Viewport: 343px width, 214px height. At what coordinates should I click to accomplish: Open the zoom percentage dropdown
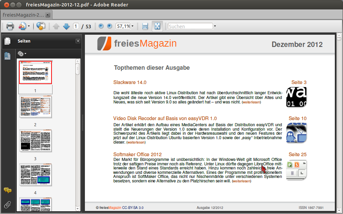coord(133,26)
